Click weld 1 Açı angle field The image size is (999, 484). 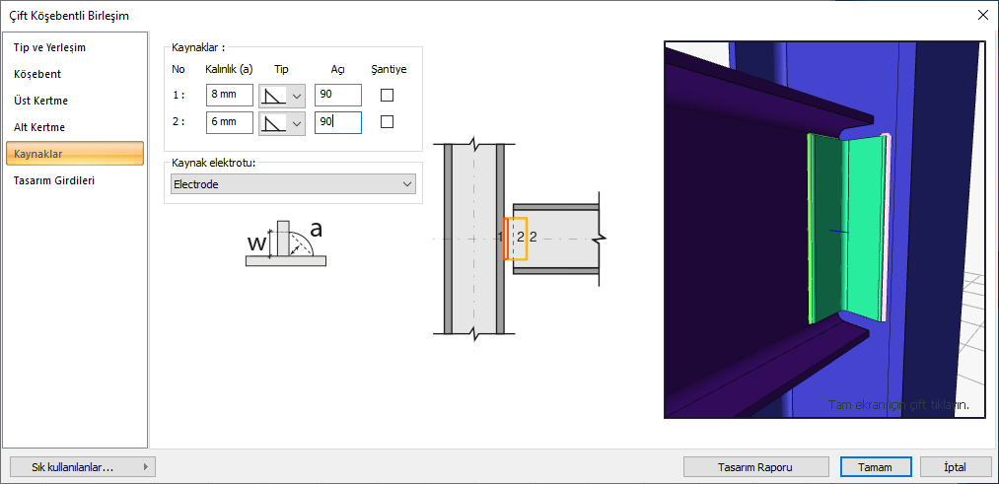tap(338, 96)
